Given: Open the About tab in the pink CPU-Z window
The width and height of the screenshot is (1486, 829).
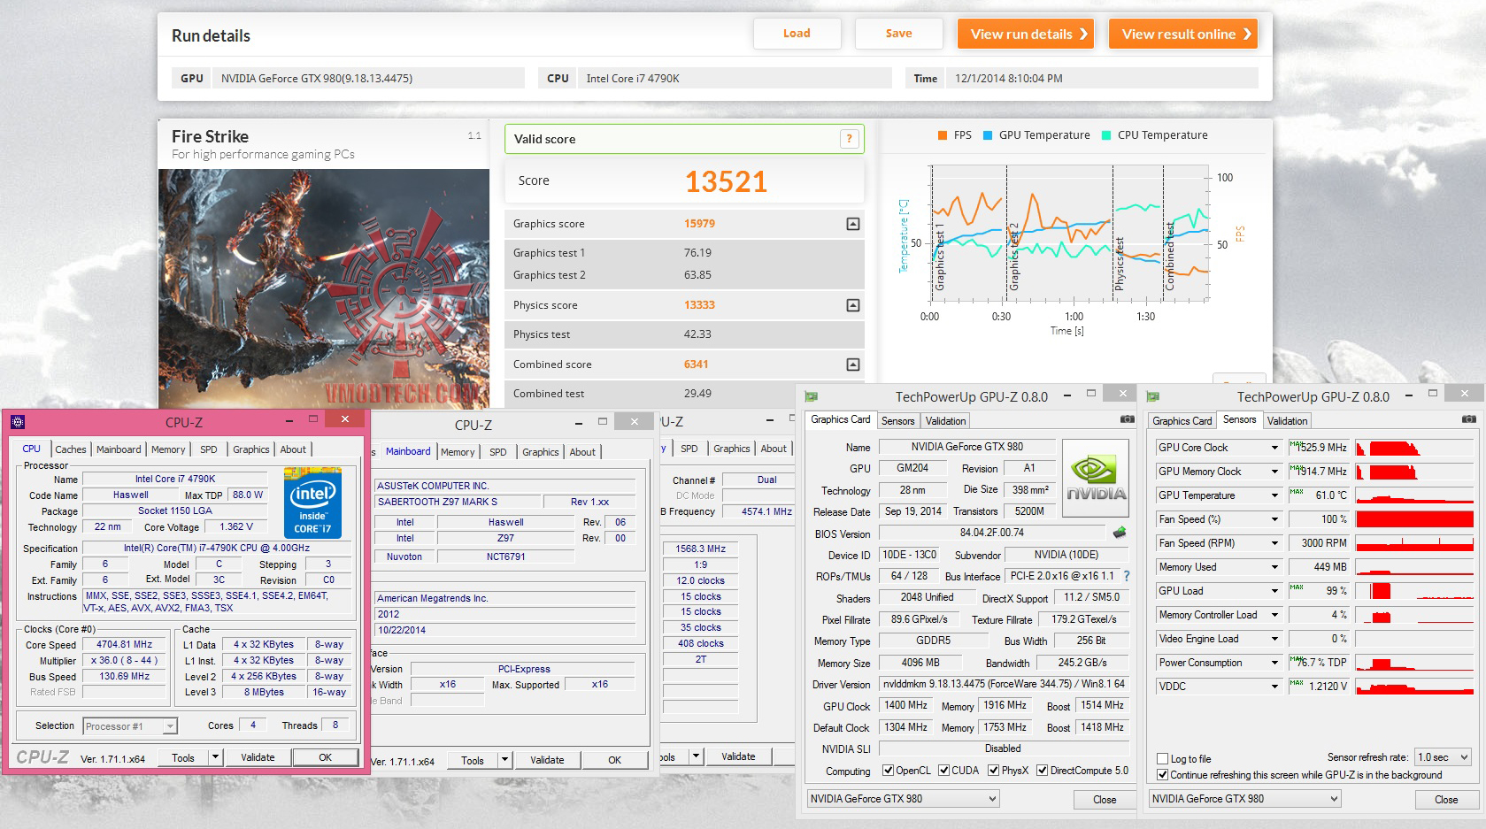Looking at the screenshot, I should tap(293, 449).
